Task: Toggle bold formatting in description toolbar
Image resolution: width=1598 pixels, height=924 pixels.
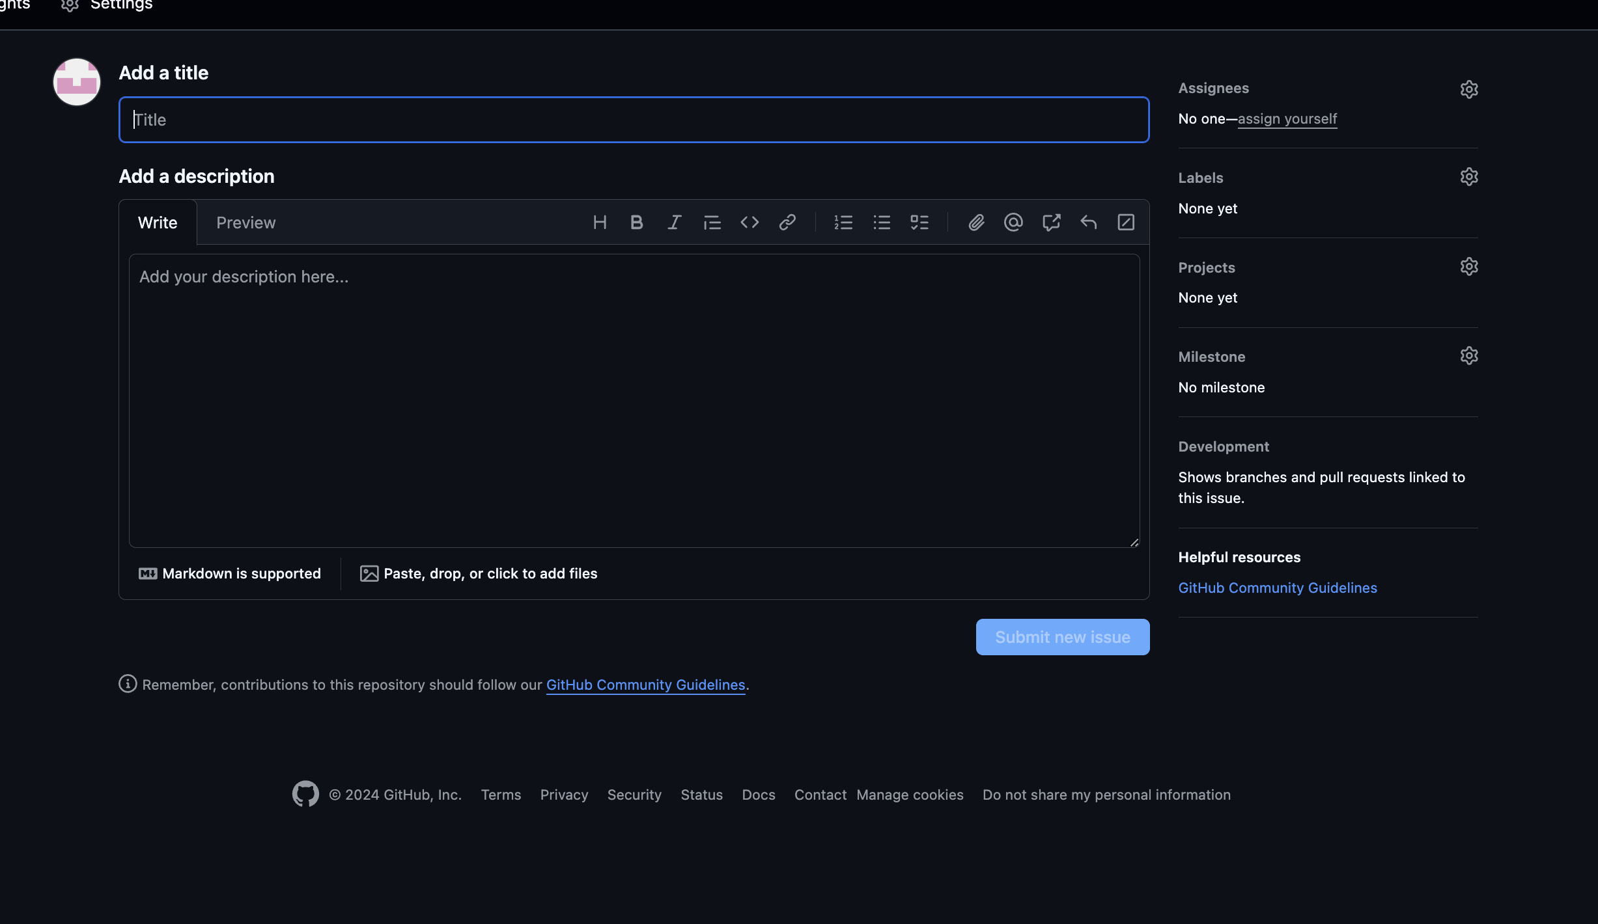Action: (637, 223)
